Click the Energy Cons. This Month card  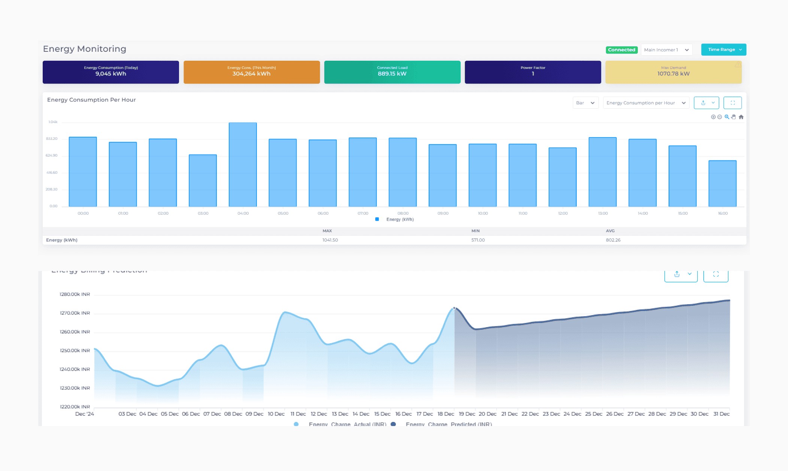[251, 72]
